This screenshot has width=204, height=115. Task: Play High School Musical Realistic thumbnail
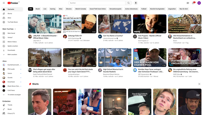tap(115, 57)
